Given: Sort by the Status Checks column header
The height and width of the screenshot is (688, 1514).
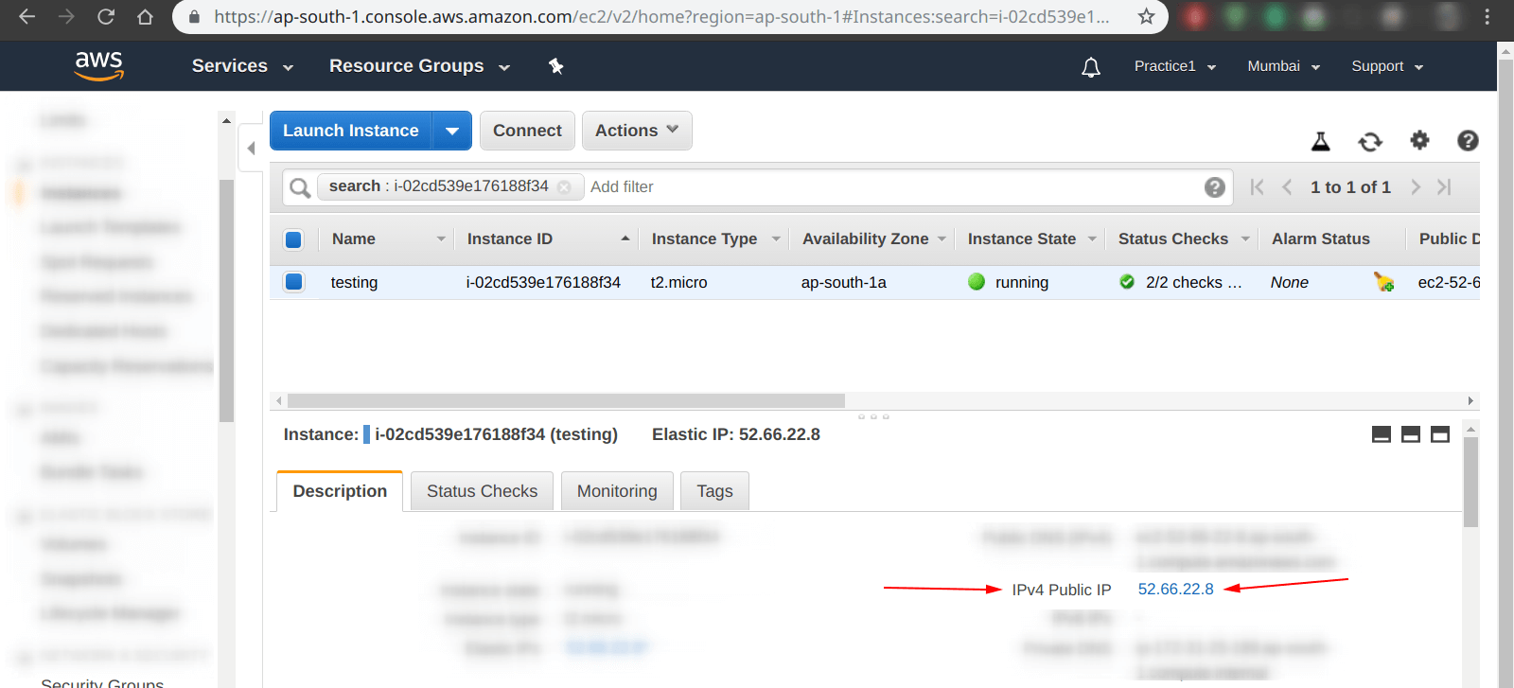Looking at the screenshot, I should pos(1173,239).
